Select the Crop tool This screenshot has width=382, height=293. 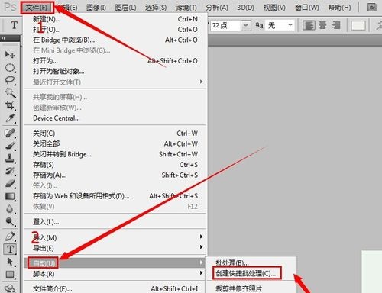[x=10, y=105]
